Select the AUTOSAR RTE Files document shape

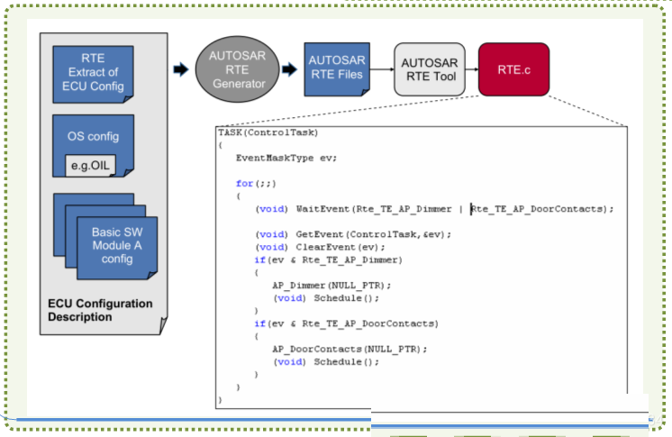click(337, 69)
